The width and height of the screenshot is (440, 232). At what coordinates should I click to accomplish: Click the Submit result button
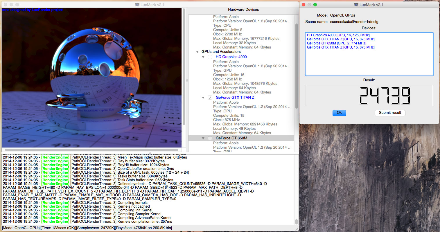click(x=390, y=113)
